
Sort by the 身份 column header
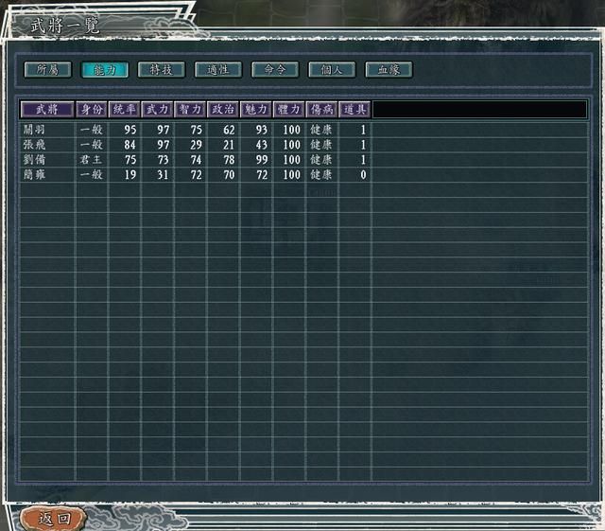pos(92,110)
